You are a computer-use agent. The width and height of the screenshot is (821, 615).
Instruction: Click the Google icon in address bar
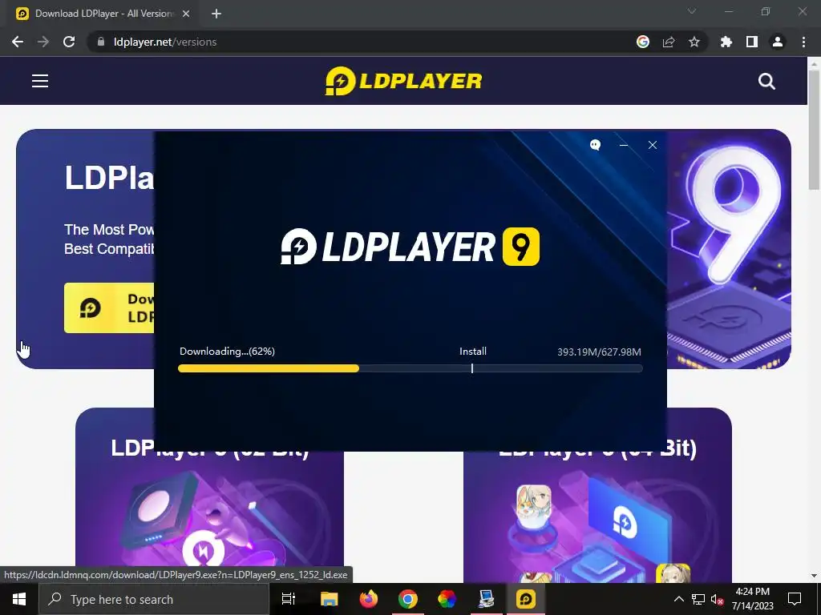[643, 42]
